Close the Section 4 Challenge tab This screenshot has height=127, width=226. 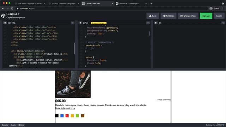pyautogui.click(x=146, y=4)
